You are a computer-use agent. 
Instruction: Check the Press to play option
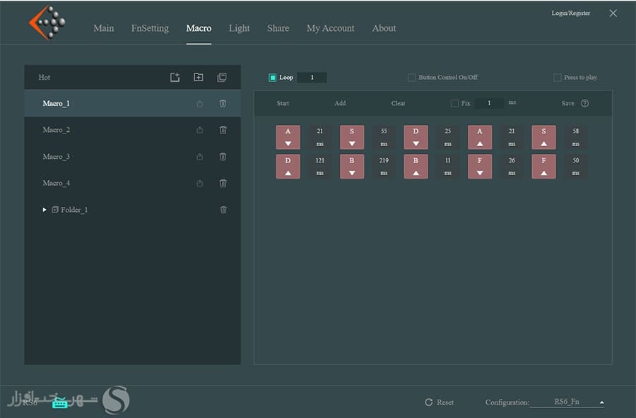(x=558, y=78)
